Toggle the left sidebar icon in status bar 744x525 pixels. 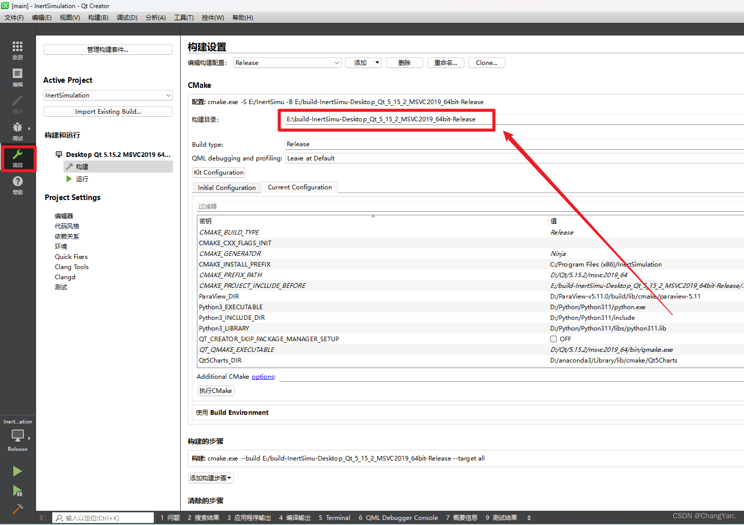pos(43,518)
